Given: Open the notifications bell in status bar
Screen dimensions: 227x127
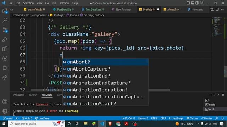Looking at the screenshot, I should pyautogui.click(x=222, y=119).
